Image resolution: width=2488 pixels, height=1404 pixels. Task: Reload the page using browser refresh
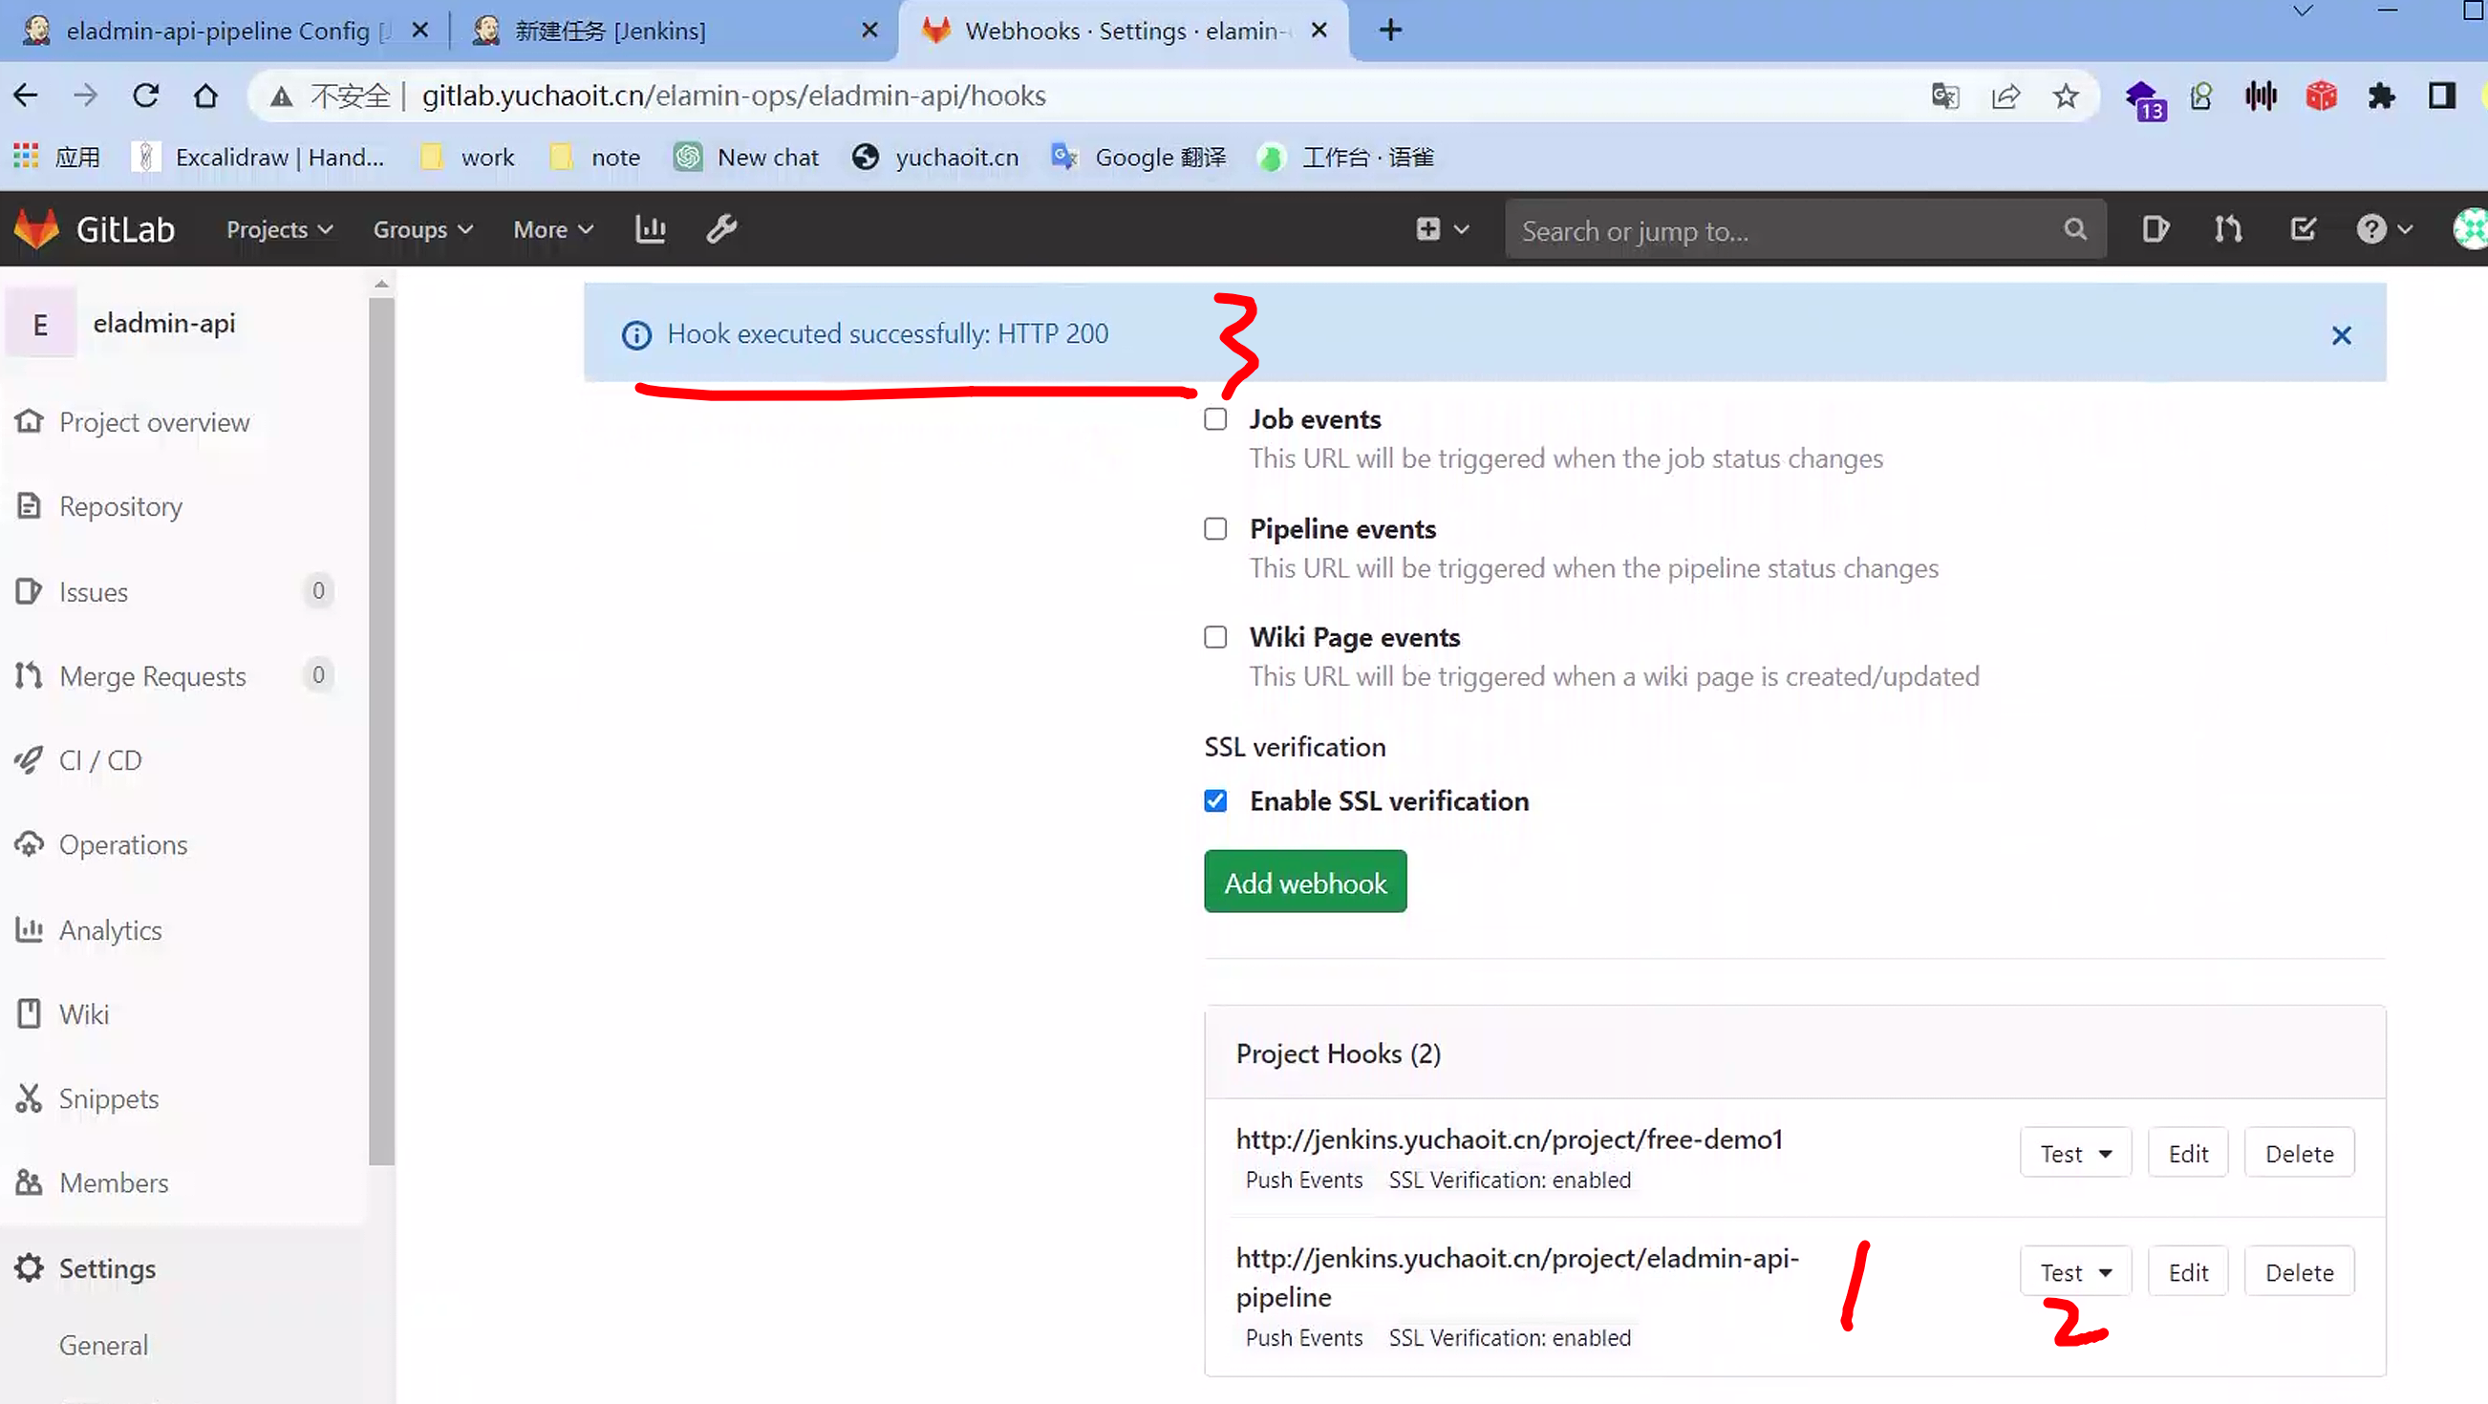146,96
